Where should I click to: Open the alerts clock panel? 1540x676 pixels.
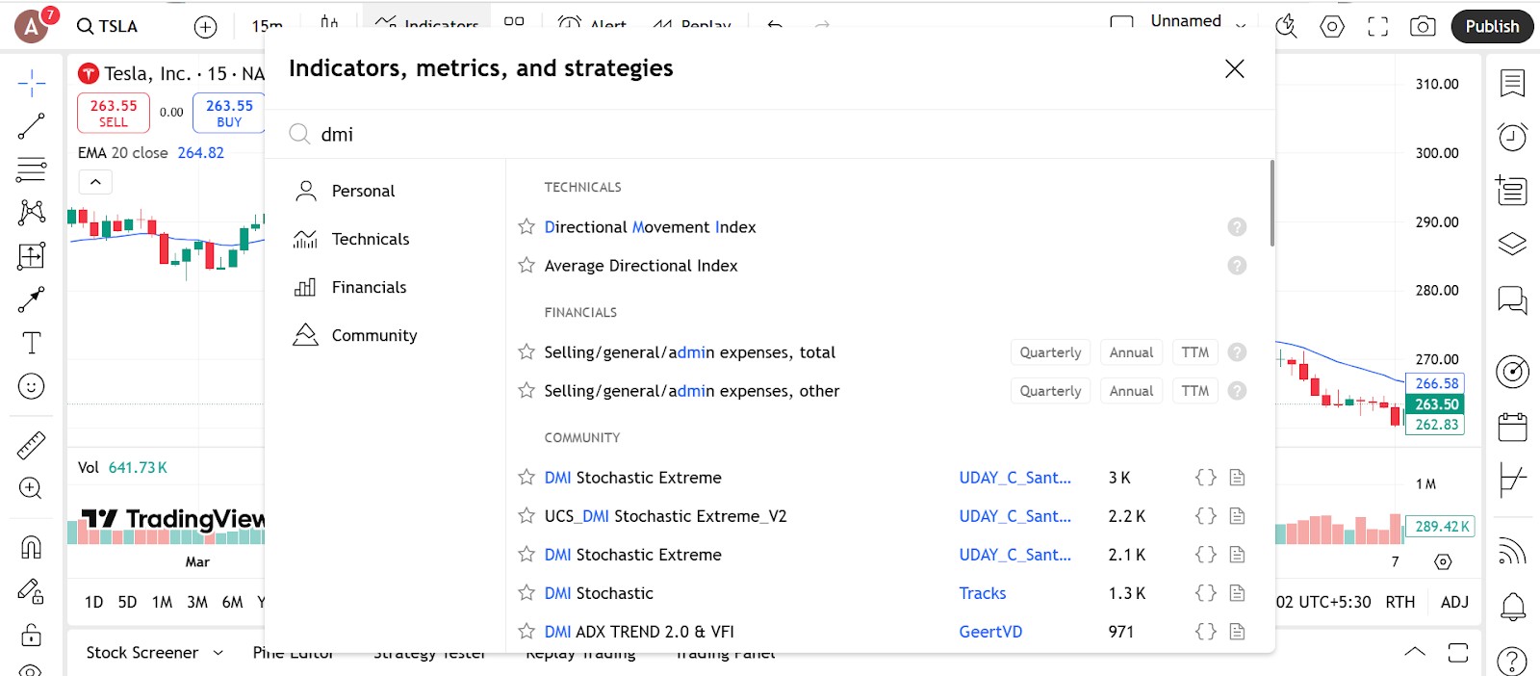(1512, 137)
